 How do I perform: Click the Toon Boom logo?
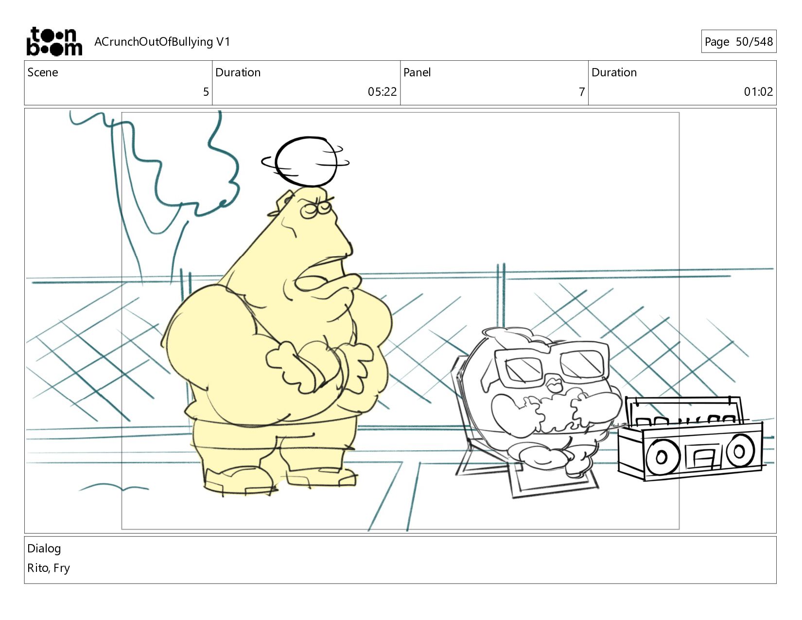coord(54,41)
